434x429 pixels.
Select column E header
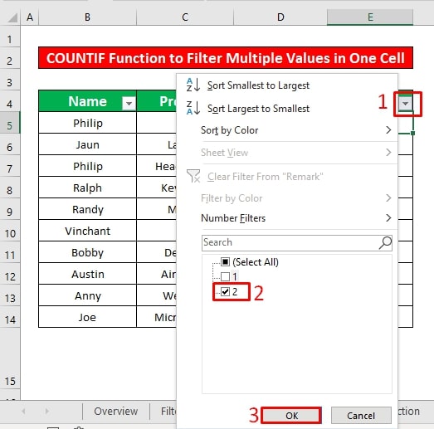click(370, 17)
